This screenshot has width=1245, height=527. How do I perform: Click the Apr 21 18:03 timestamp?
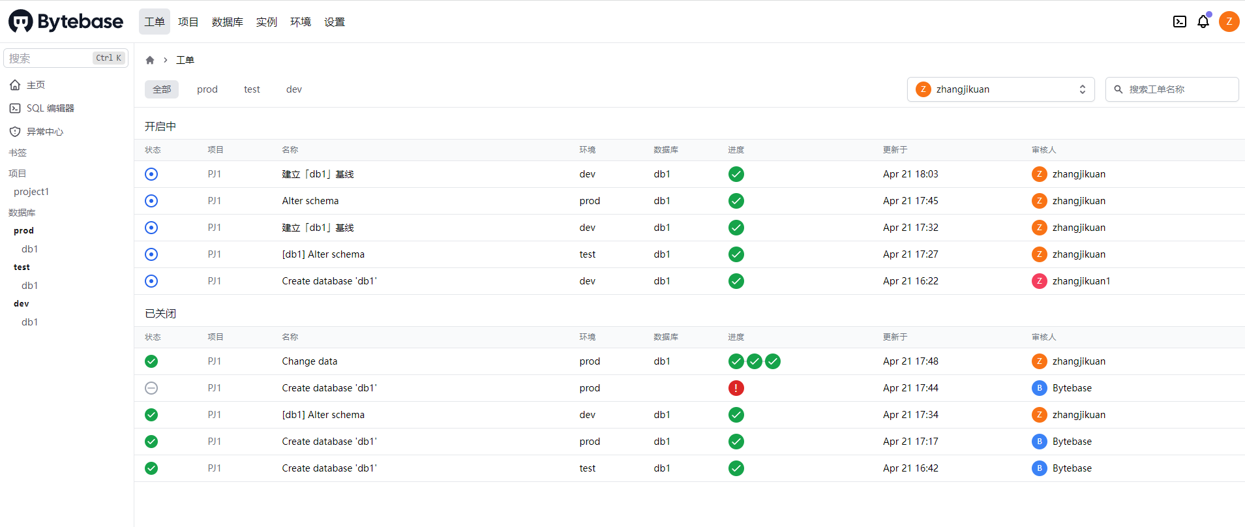[x=910, y=174]
